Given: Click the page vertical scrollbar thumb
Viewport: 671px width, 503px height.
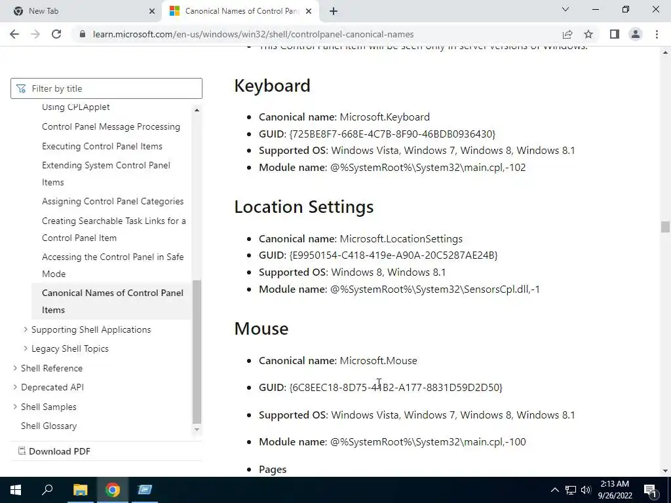Looking at the screenshot, I should click(x=665, y=227).
